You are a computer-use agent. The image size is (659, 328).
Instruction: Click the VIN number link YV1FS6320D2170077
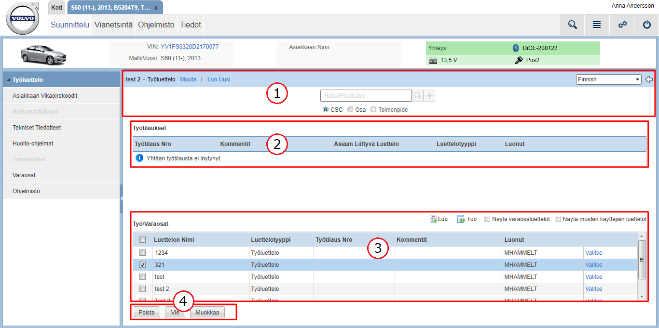click(190, 47)
